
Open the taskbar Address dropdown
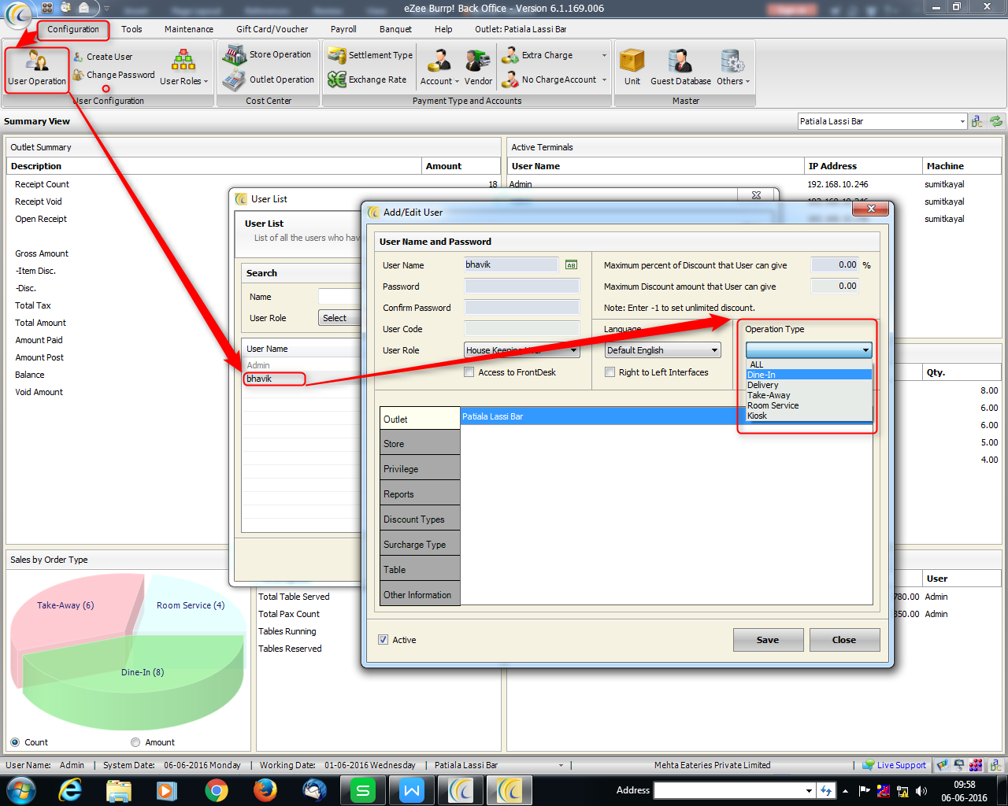(x=809, y=790)
